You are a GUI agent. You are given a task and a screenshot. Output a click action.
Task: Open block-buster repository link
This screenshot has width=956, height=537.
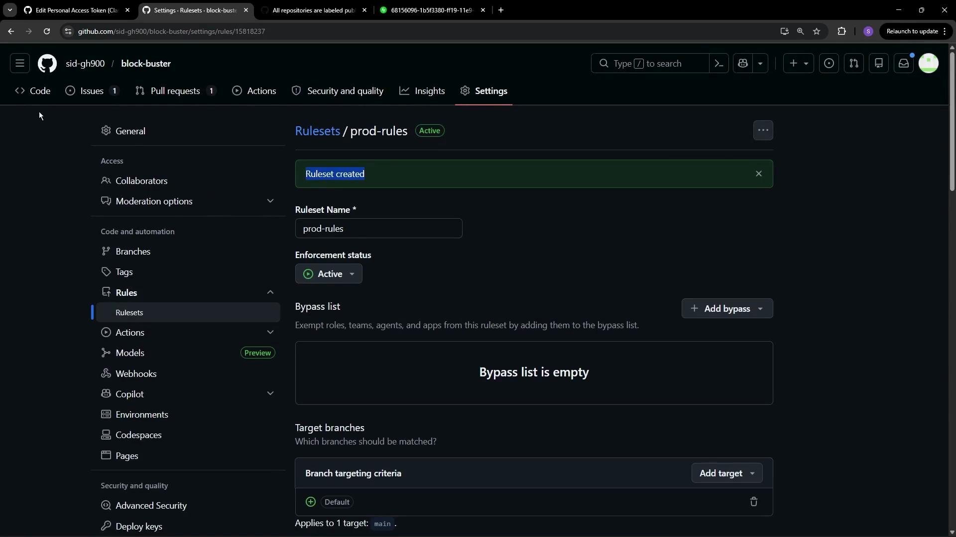coord(146,64)
